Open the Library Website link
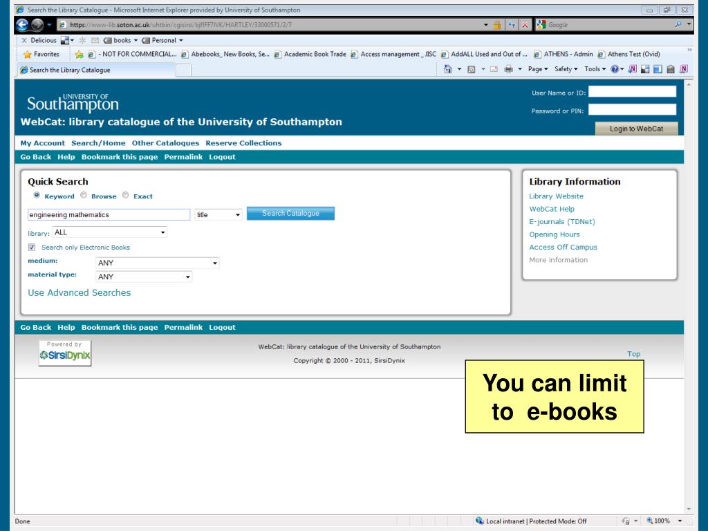The width and height of the screenshot is (708, 531). [556, 196]
